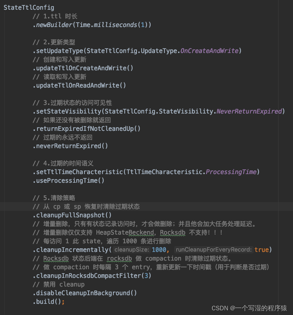This screenshot has width=293, height=315.
Task: Click the .setStateVisibility line with NeverReturnExpired
Action: coord(159,111)
